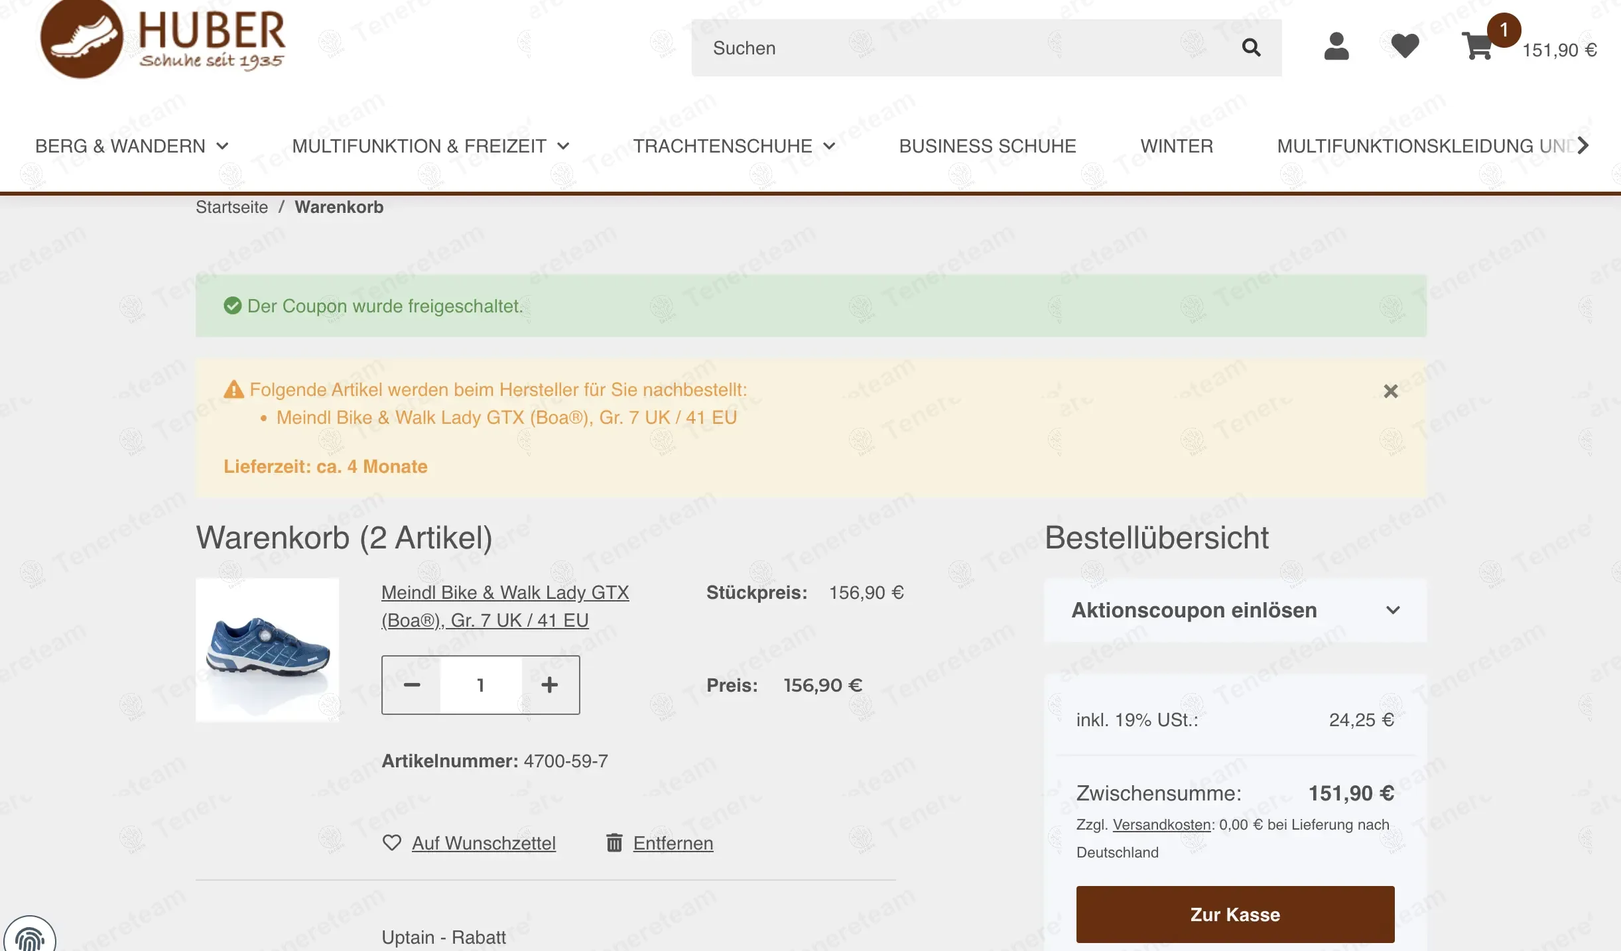Open Versandkosten link

click(1162, 824)
